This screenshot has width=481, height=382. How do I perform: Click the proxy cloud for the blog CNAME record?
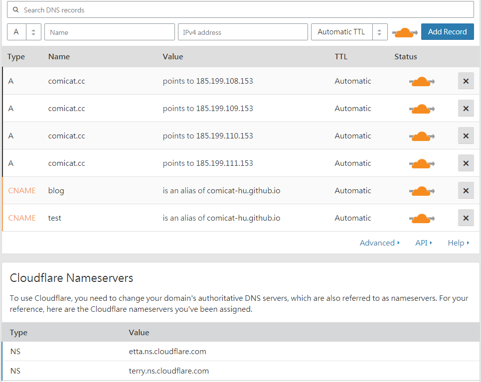[x=422, y=190]
